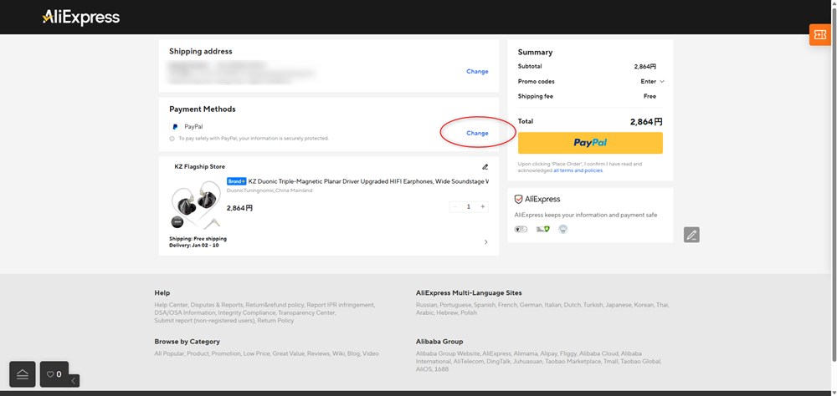Open the Disputes & Reports footer link
The width and height of the screenshot is (837, 396).
[216, 305]
